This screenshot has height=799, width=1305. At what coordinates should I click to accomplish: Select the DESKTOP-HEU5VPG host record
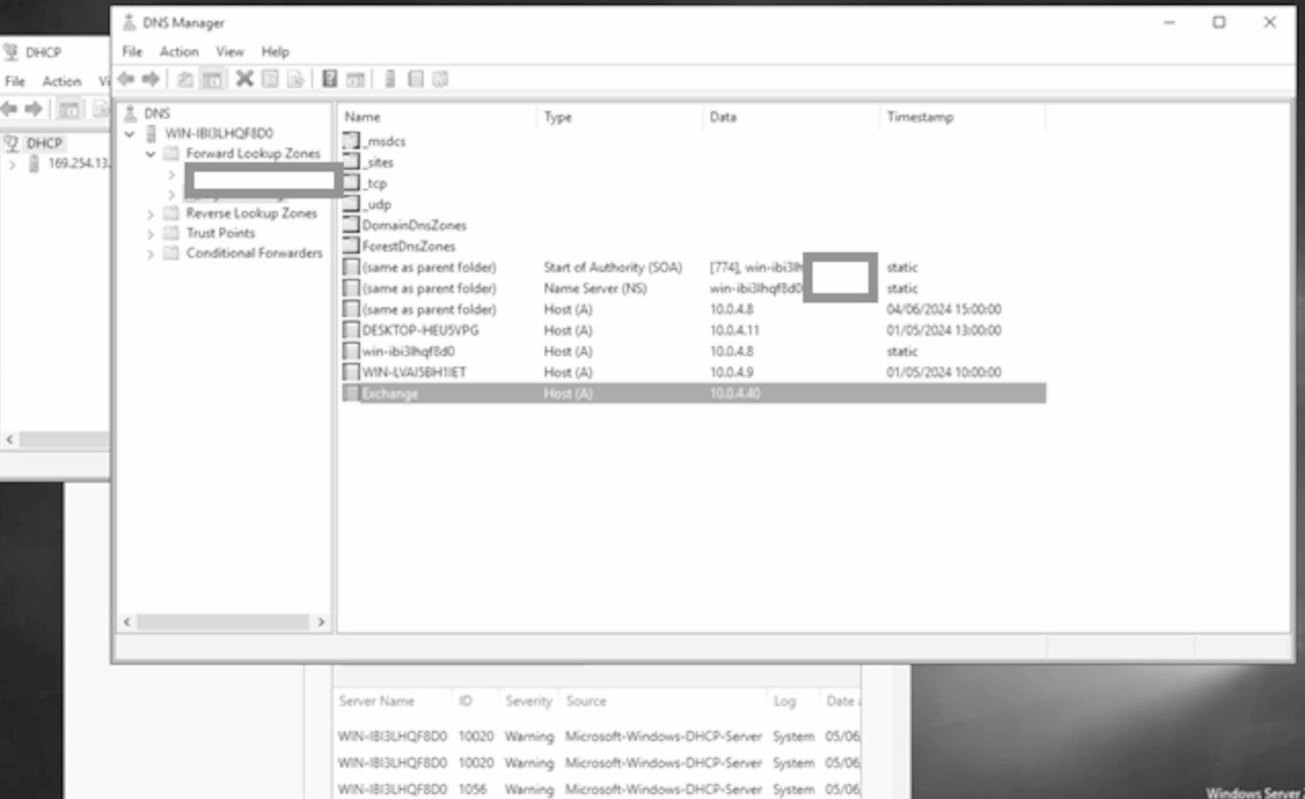coord(419,331)
